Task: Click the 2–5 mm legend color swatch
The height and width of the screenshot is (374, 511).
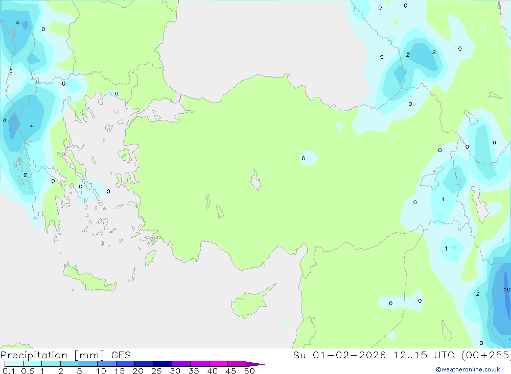Action: pos(69,364)
